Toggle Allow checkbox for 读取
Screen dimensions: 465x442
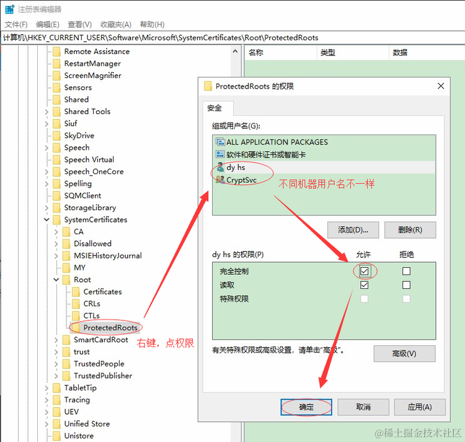364,285
